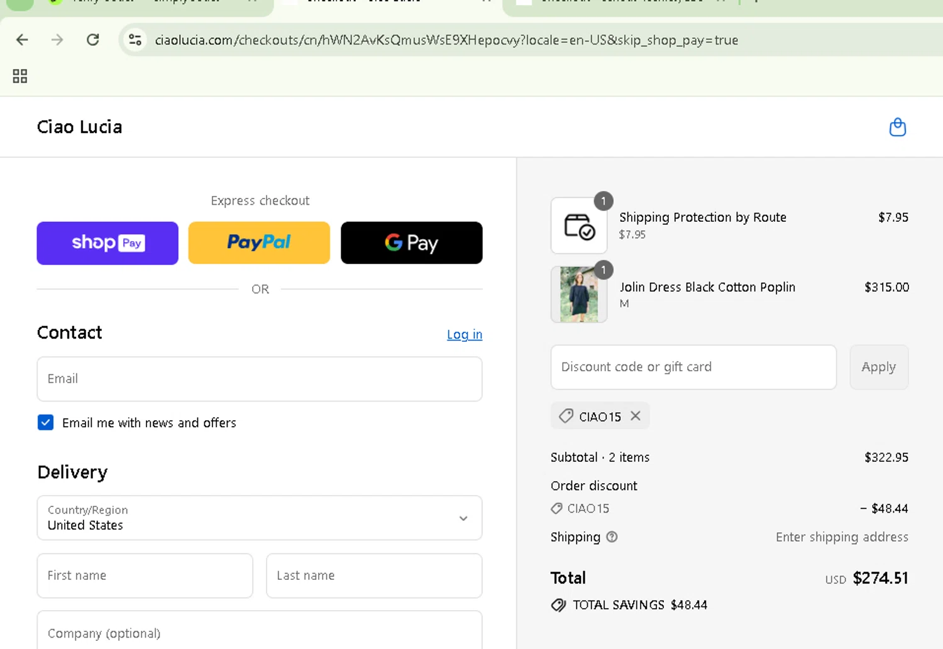Click the Route shipping protection icon
This screenshot has height=649, width=943.
pos(579,226)
